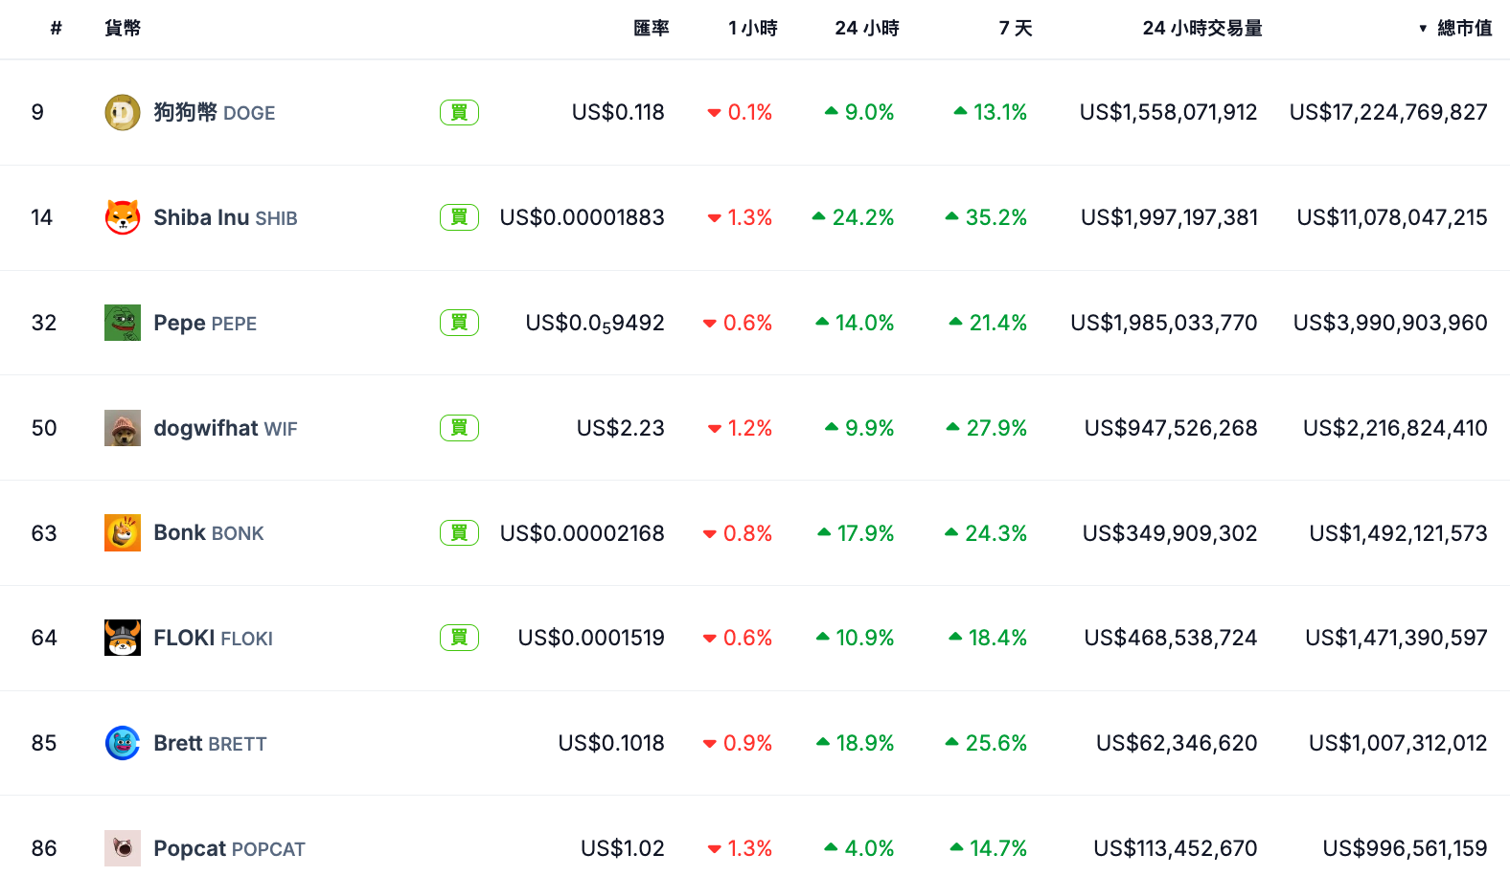Sort by 總市值 column header
Screen dimensions: 1510x877
pyautogui.click(x=1464, y=29)
